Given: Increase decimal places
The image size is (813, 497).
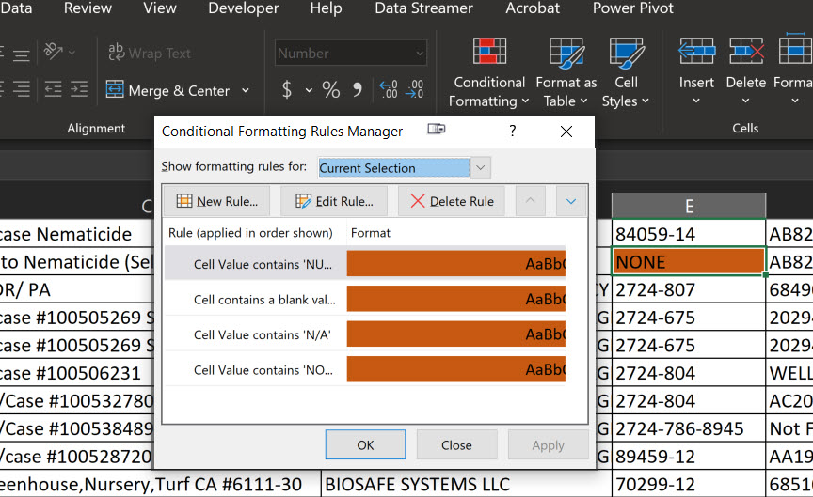Looking at the screenshot, I should pos(389,89).
